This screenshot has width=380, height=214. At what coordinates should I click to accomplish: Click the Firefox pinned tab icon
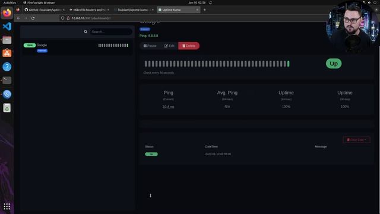pos(18,10)
